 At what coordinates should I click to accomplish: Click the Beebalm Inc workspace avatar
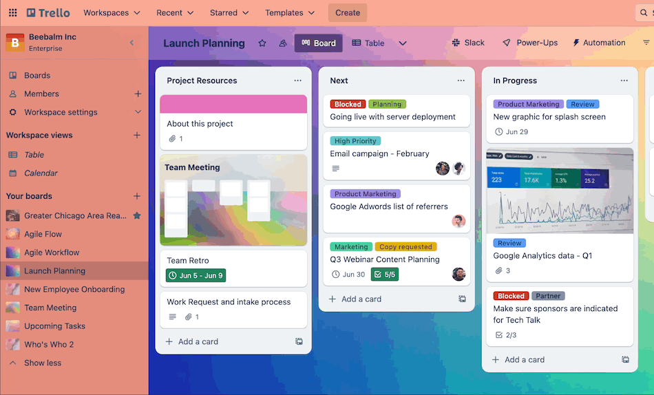[15, 42]
